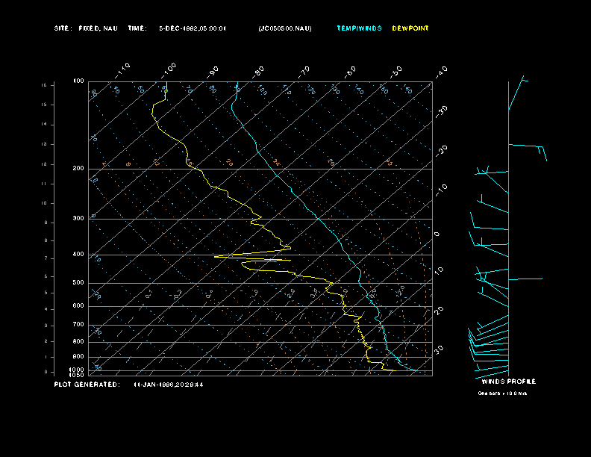Click the cyan "TEMP/WINDS" legend label
This screenshot has height=457, width=591.
359,28
